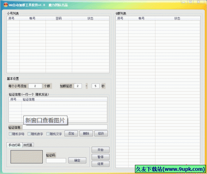Click 帐号 column header in Q群列表
This screenshot has width=207, height=174.
tap(142, 18)
